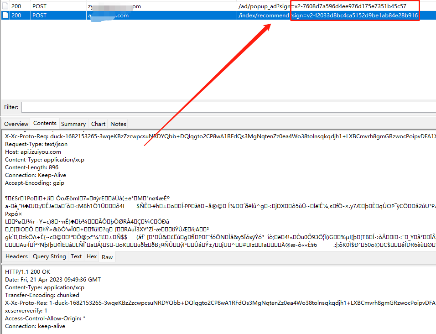Click the X-Xc-Proto-Req header line
The image size is (436, 334).
coord(220,136)
